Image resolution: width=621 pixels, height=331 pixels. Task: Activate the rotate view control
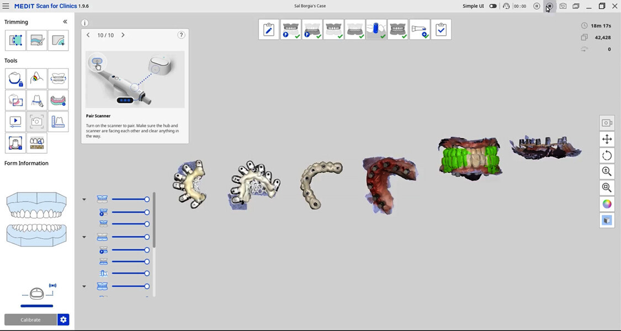pos(607,155)
